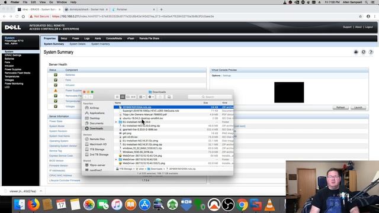This screenshot has width=379, height=213.
Task: Click the Support link in Dell header
Action: 347,27
